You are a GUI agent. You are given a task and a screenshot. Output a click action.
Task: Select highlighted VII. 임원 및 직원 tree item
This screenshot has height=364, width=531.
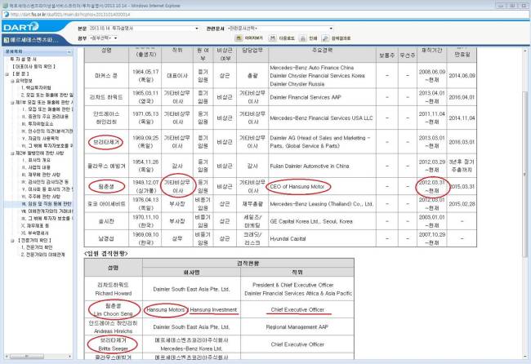(x=47, y=204)
